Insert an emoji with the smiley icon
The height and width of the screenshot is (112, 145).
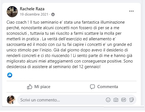pyautogui.click(x=108, y=100)
